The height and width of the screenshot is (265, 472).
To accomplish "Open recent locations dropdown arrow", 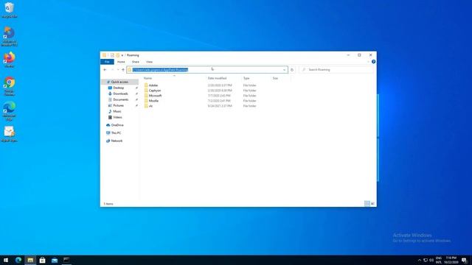I will [x=118, y=70].
